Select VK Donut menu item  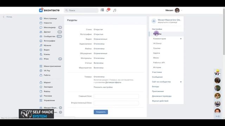(157, 43)
